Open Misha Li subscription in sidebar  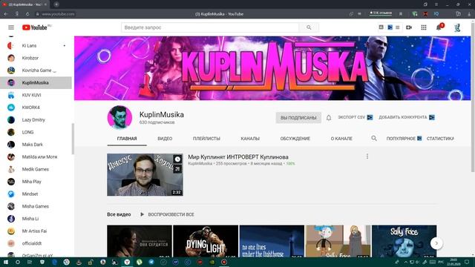tap(36, 219)
